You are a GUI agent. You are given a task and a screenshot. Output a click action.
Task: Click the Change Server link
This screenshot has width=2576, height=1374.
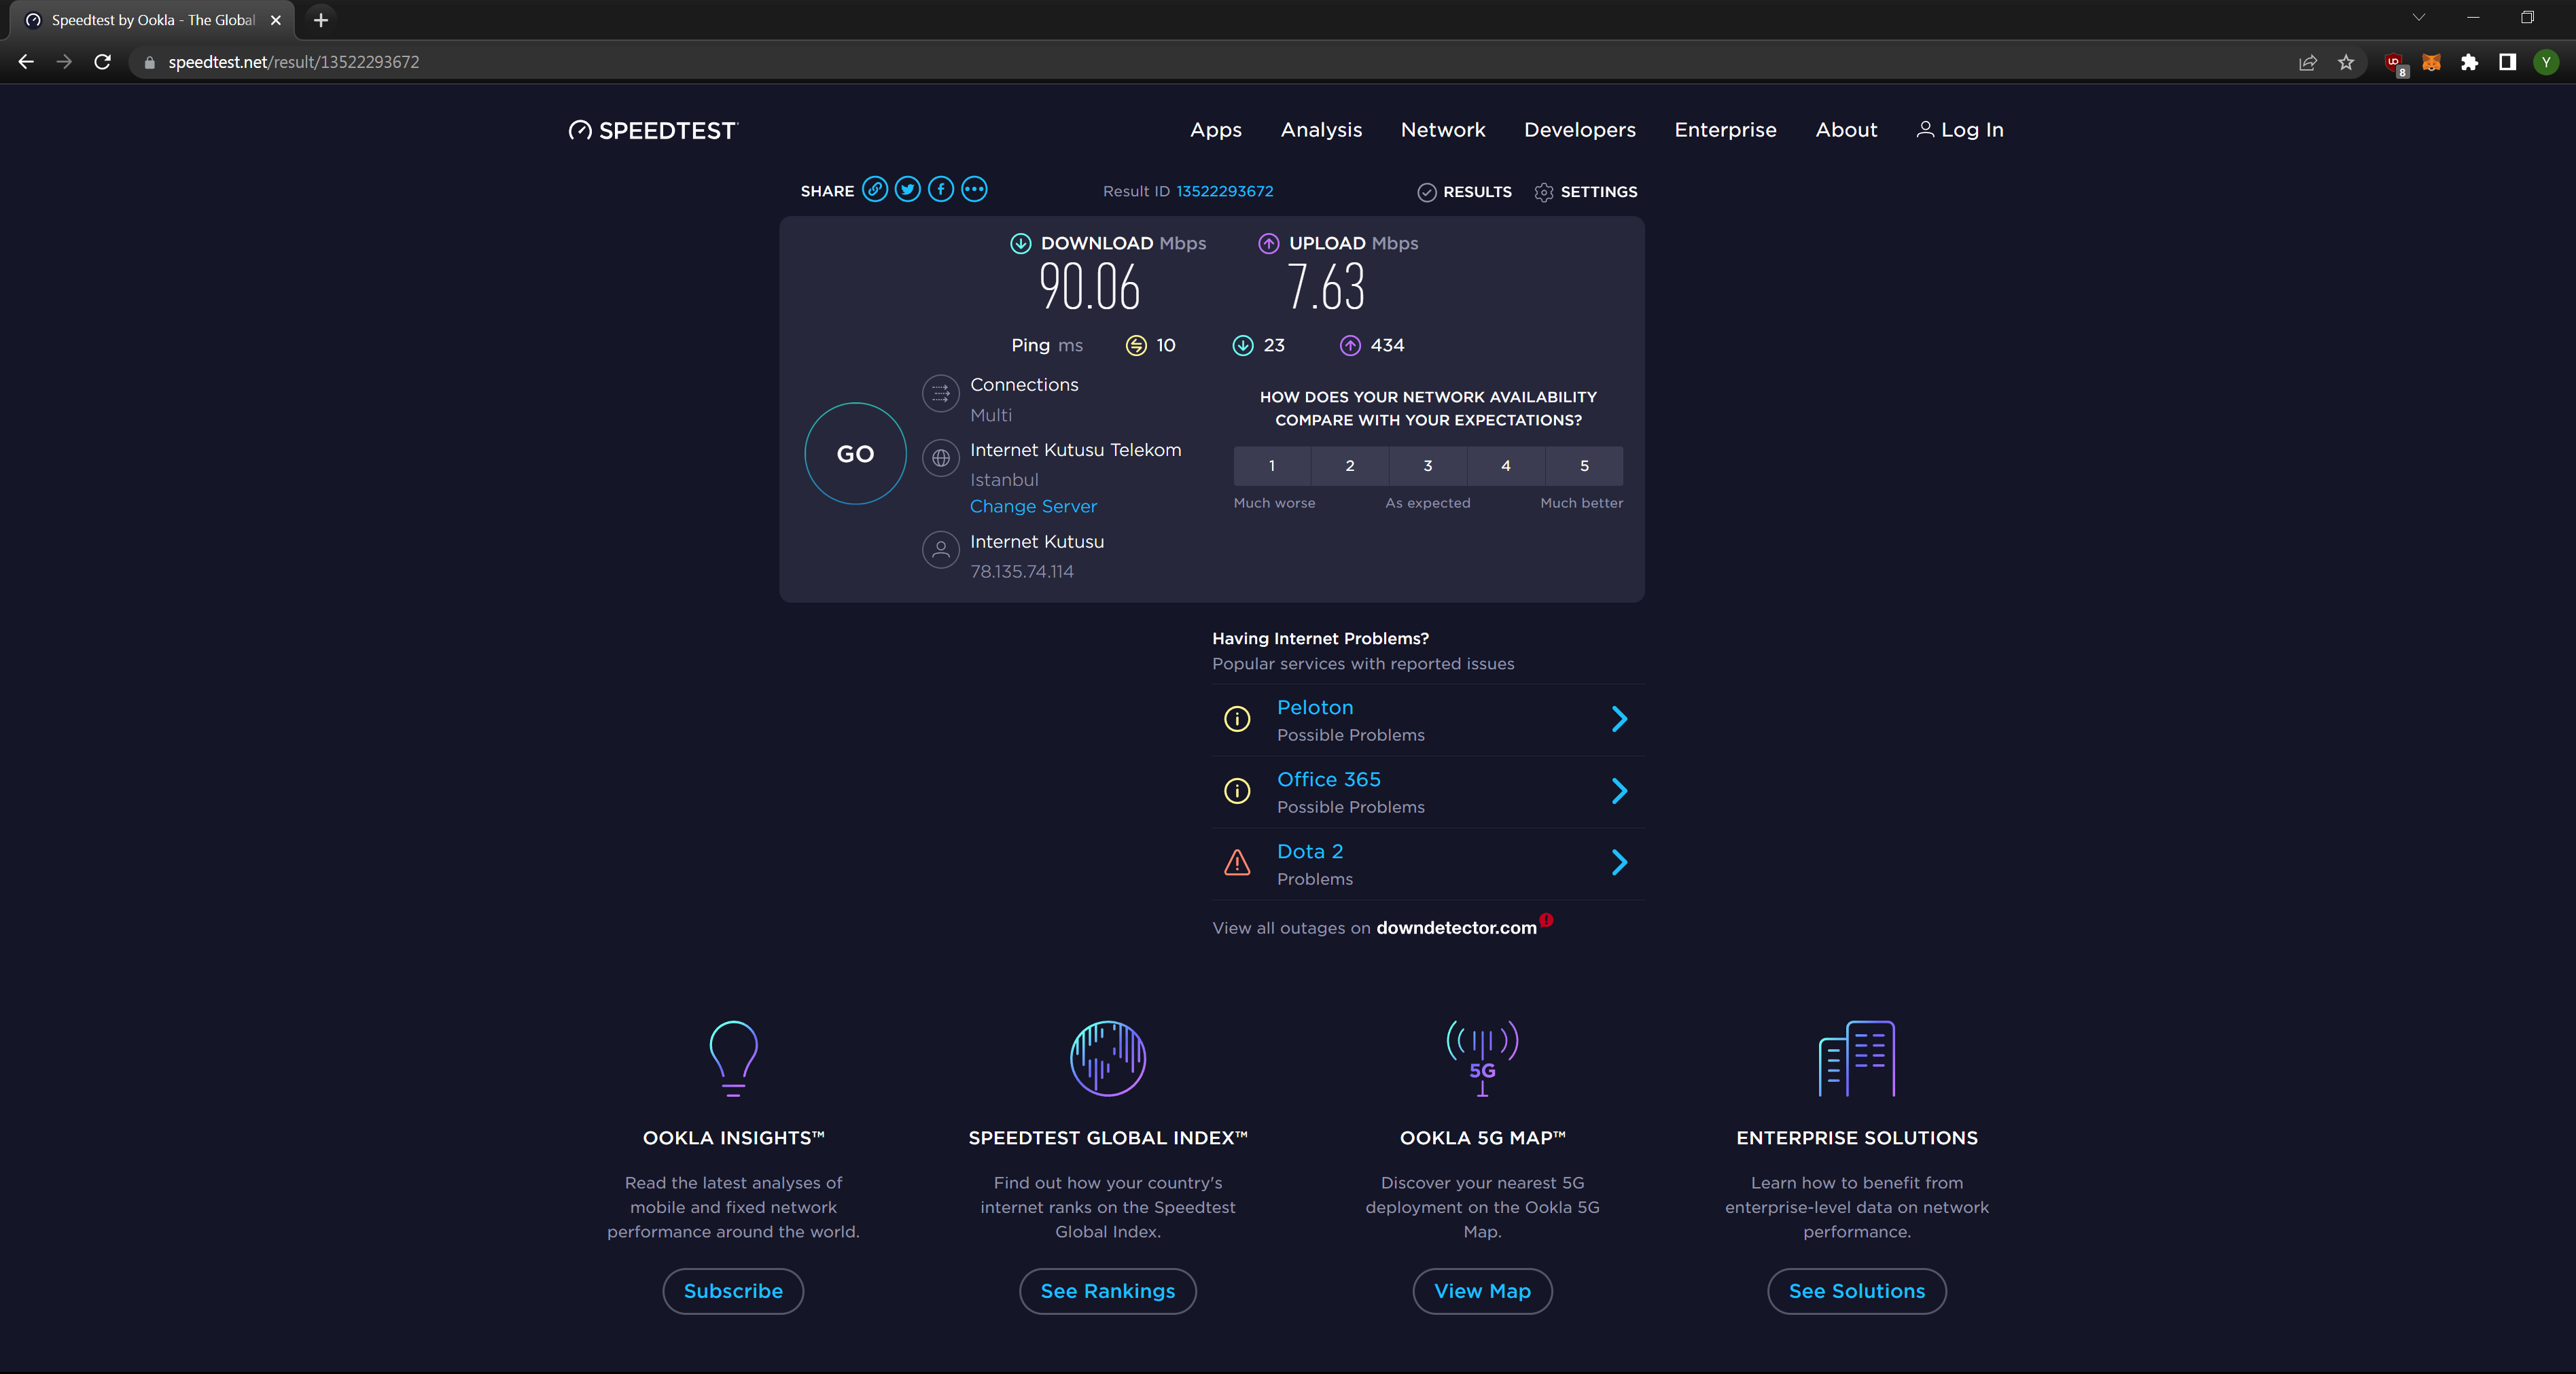pyautogui.click(x=1033, y=506)
